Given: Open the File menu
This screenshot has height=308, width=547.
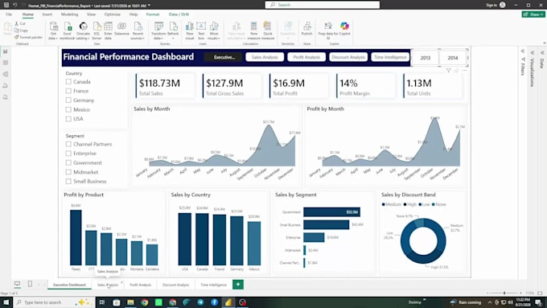Looking at the screenshot, I should point(9,14).
